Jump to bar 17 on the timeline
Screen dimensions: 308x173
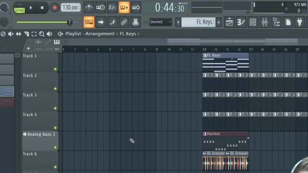point(251,49)
